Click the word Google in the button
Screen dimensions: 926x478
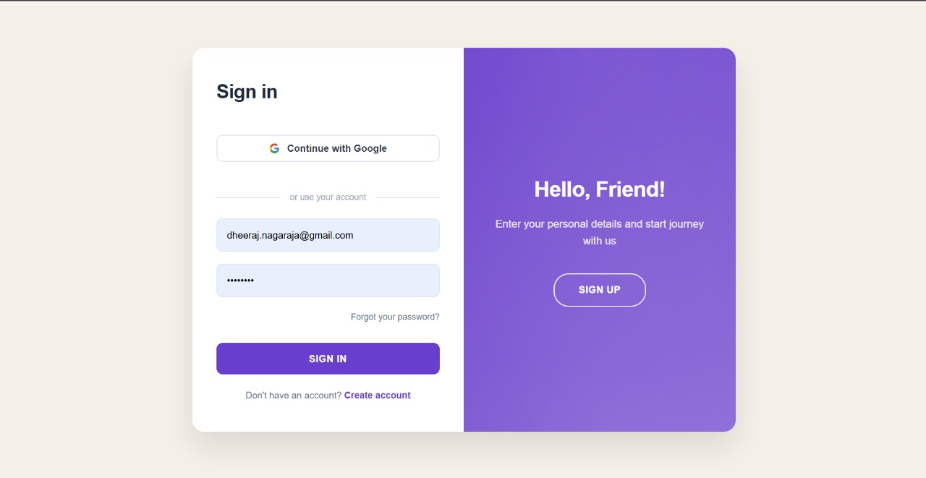point(370,148)
